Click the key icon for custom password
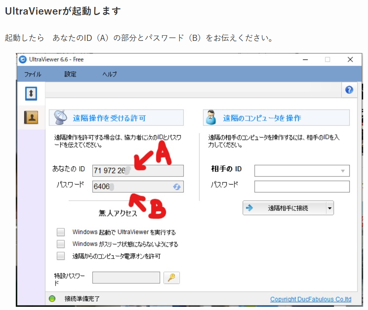 coord(172,278)
